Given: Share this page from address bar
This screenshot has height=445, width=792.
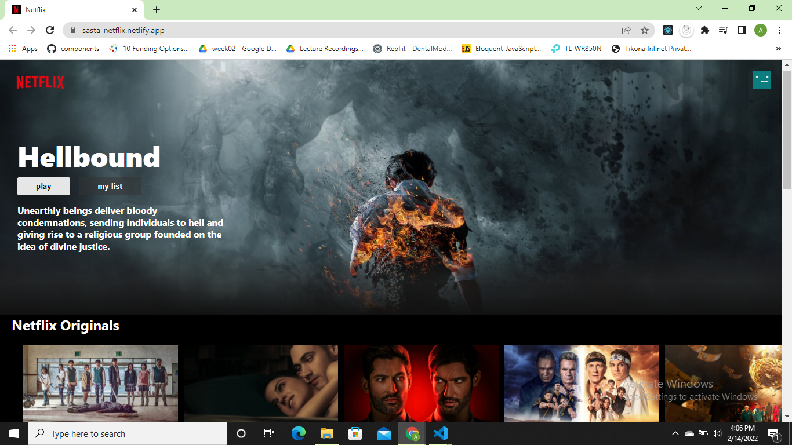Looking at the screenshot, I should [626, 30].
